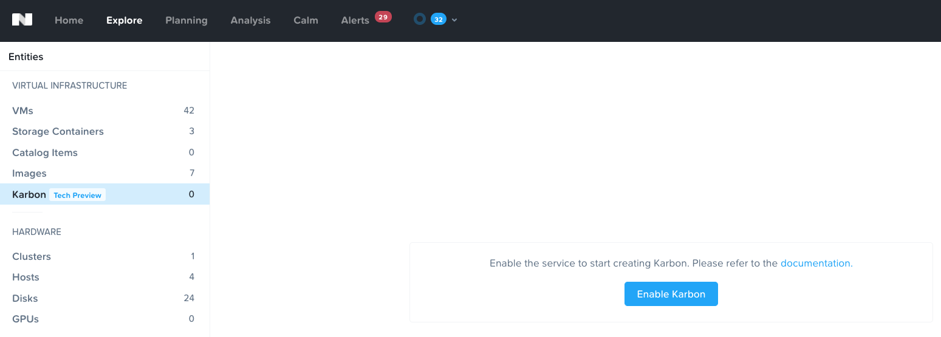Click the Tech Preview label

tap(78, 195)
